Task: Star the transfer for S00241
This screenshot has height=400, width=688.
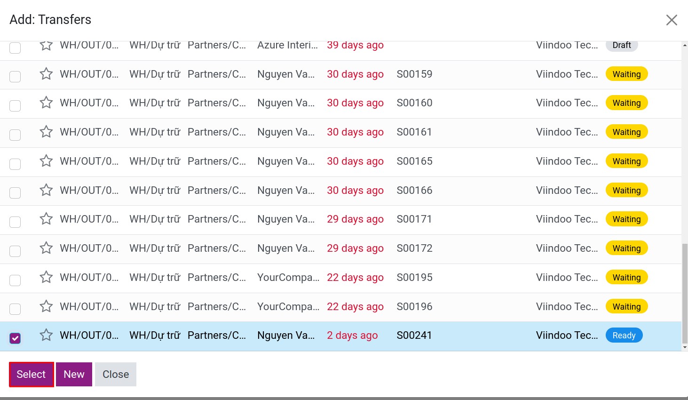Action: [46, 335]
